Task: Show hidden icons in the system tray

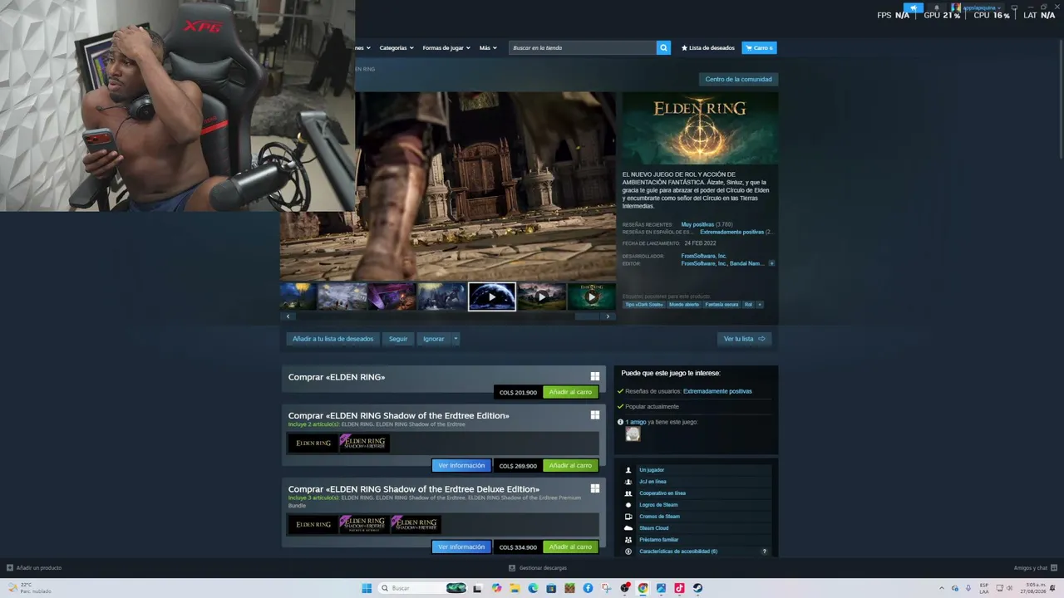Action: click(942, 588)
